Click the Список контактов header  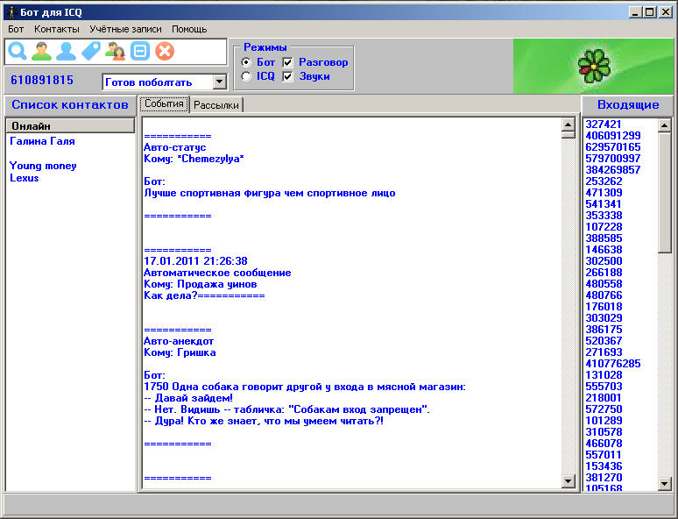pos(70,104)
